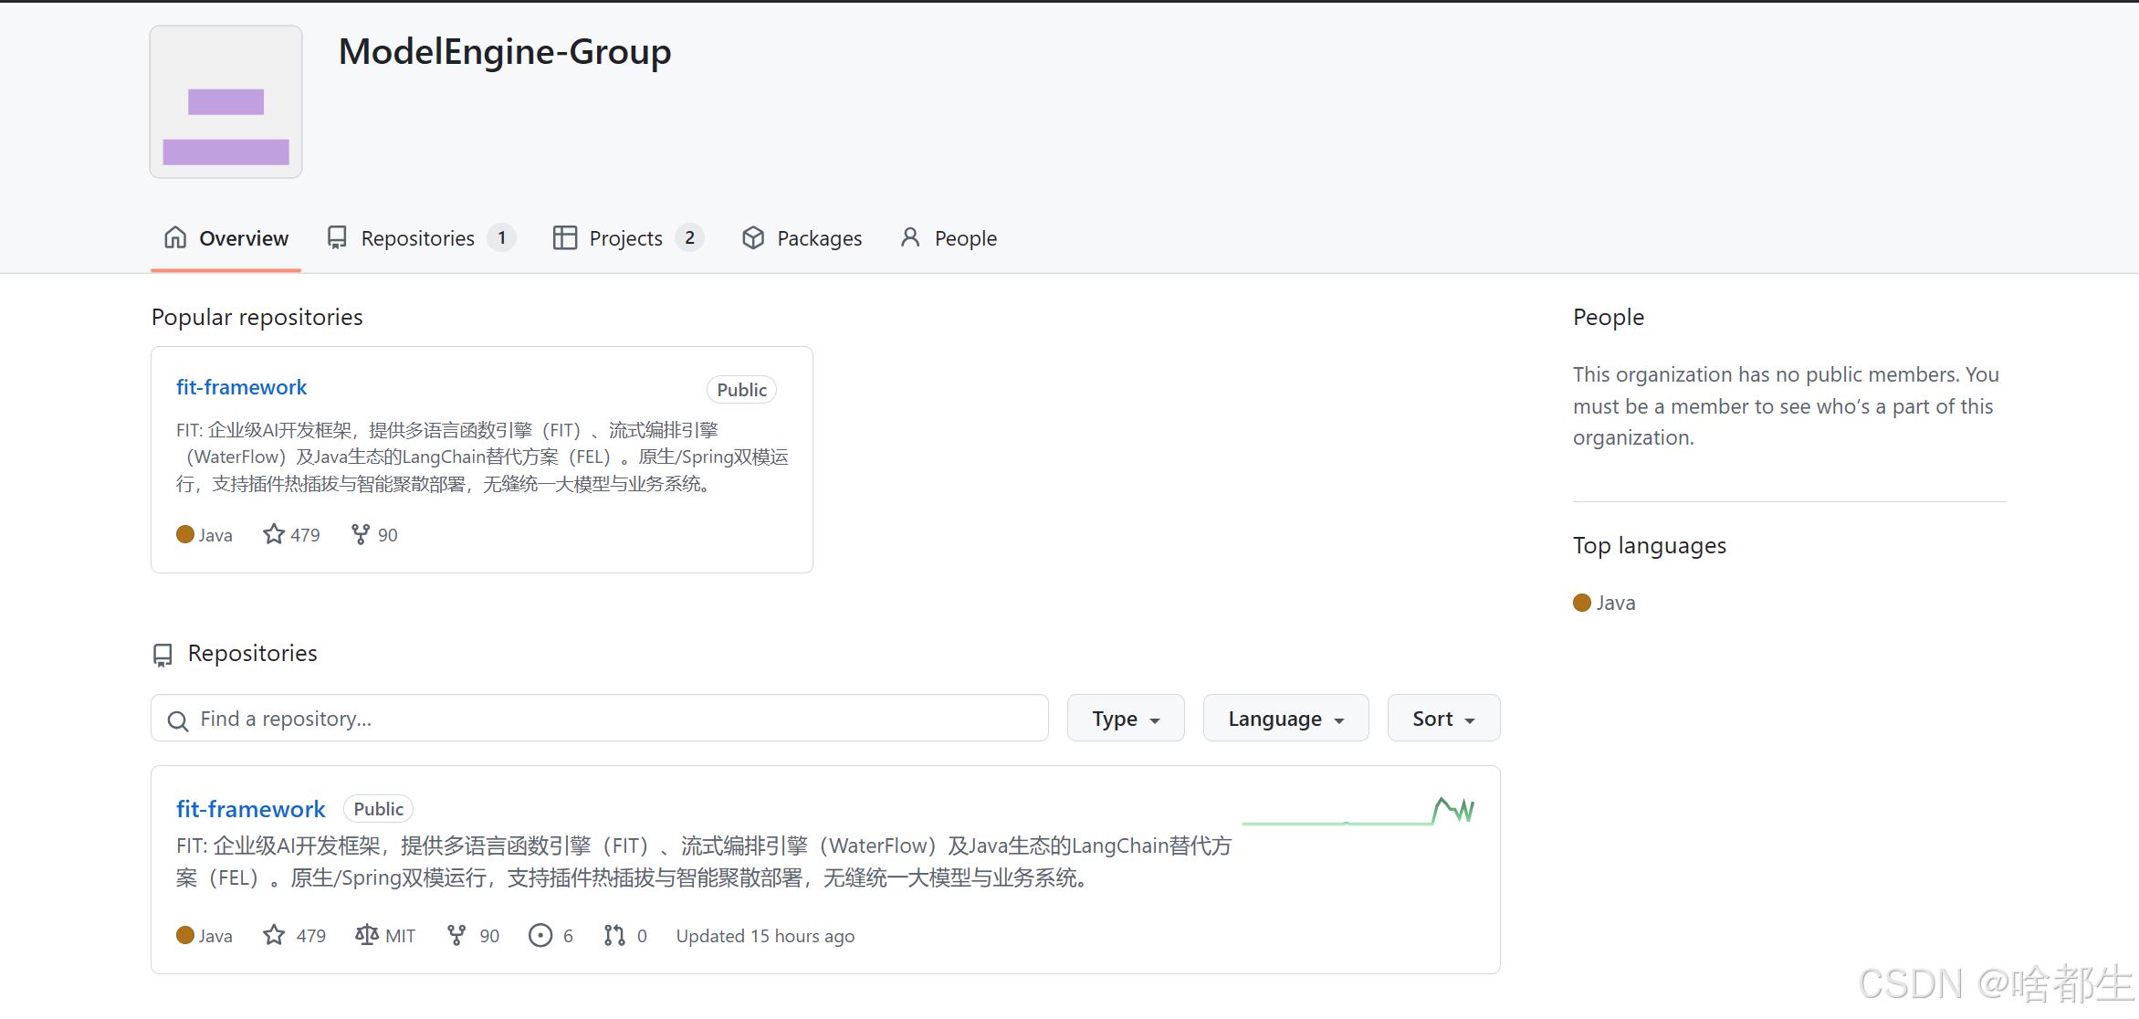The width and height of the screenshot is (2139, 1019).
Task: Click the MIT license scale icon
Action: coord(367,935)
